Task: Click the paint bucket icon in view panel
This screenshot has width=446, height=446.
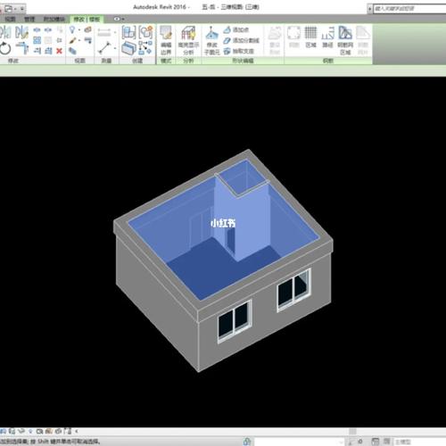Action: [87, 29]
